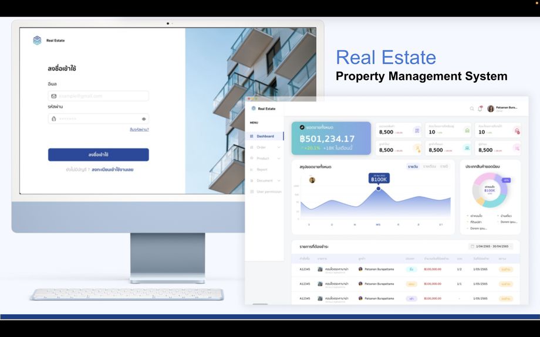The width and height of the screenshot is (540, 337).
Task: Open the Patsanan Bura... user profile menu
Action: point(502,108)
